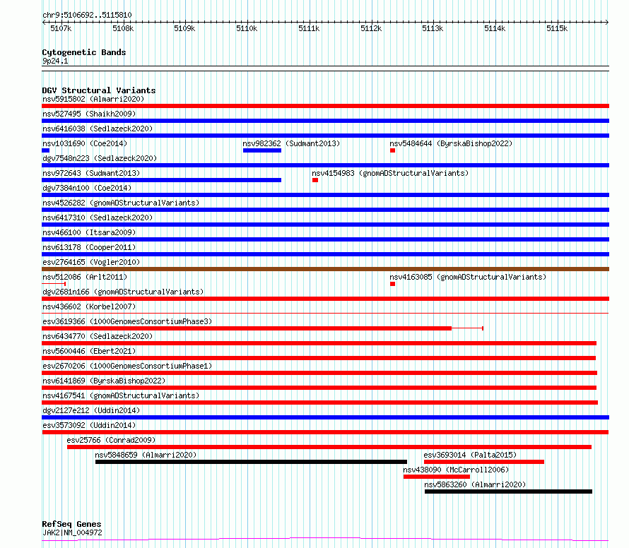Click the chr9:5106692..5115810 coordinate text
The image size is (629, 548).
(x=87, y=15)
